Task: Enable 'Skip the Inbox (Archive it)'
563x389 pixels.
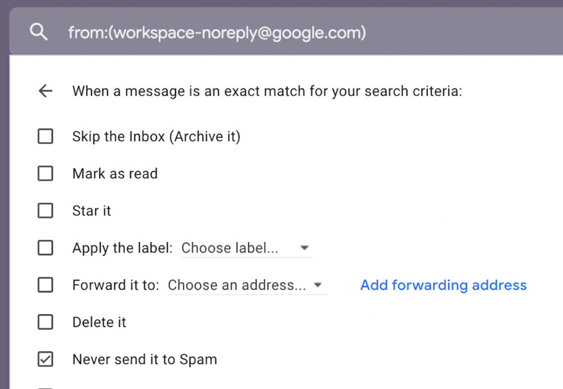Action: click(x=45, y=136)
